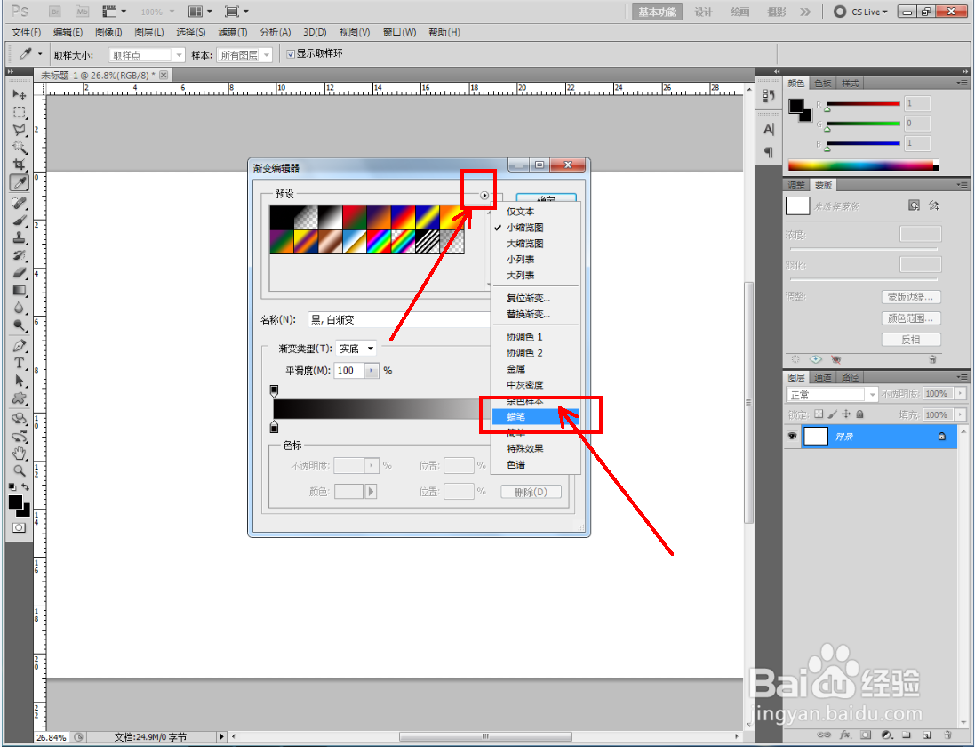
Task: Select the Magic Wand tool
Action: (x=20, y=147)
